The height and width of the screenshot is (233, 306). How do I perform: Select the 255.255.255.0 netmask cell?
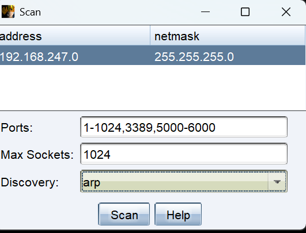228,55
